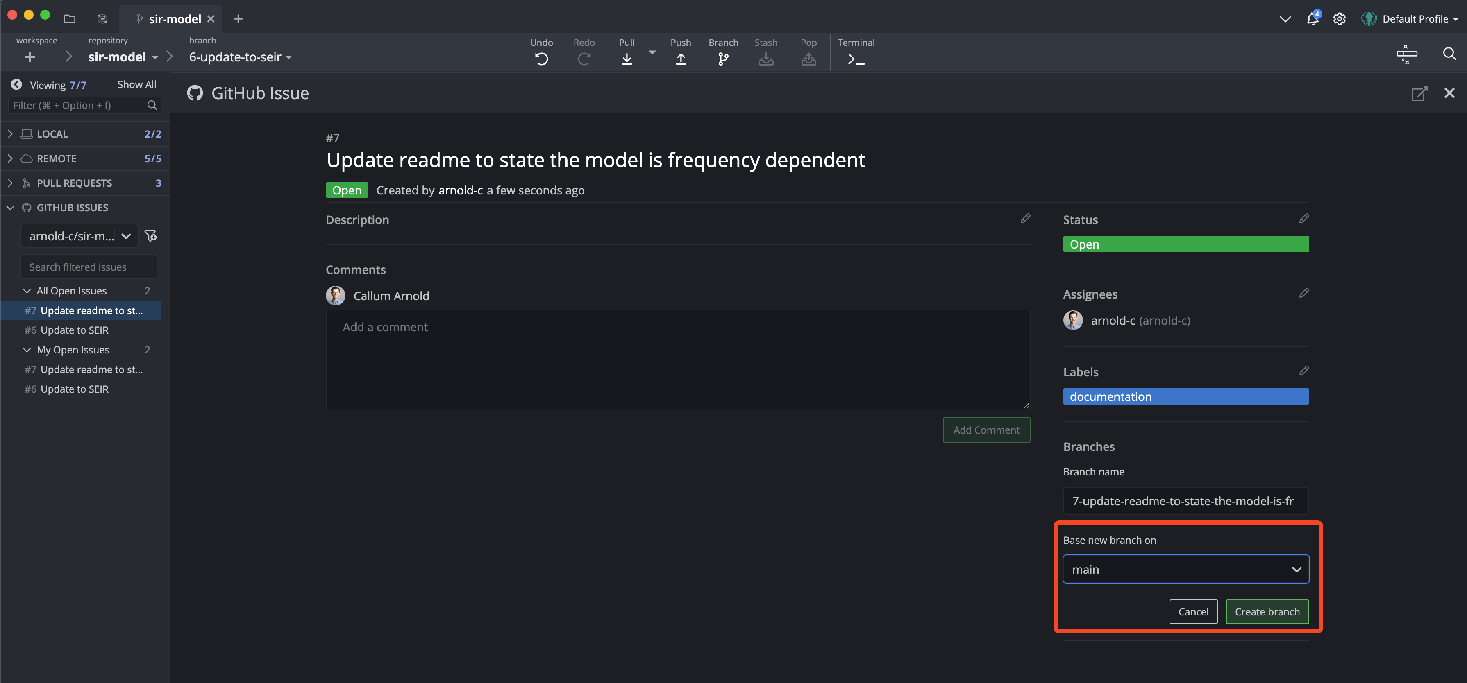The height and width of the screenshot is (683, 1467).
Task: Edit the issue Description pencil icon
Action: click(x=1025, y=219)
